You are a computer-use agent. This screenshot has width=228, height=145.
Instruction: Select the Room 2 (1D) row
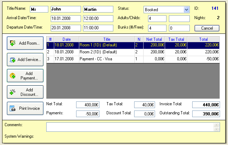[133, 52]
